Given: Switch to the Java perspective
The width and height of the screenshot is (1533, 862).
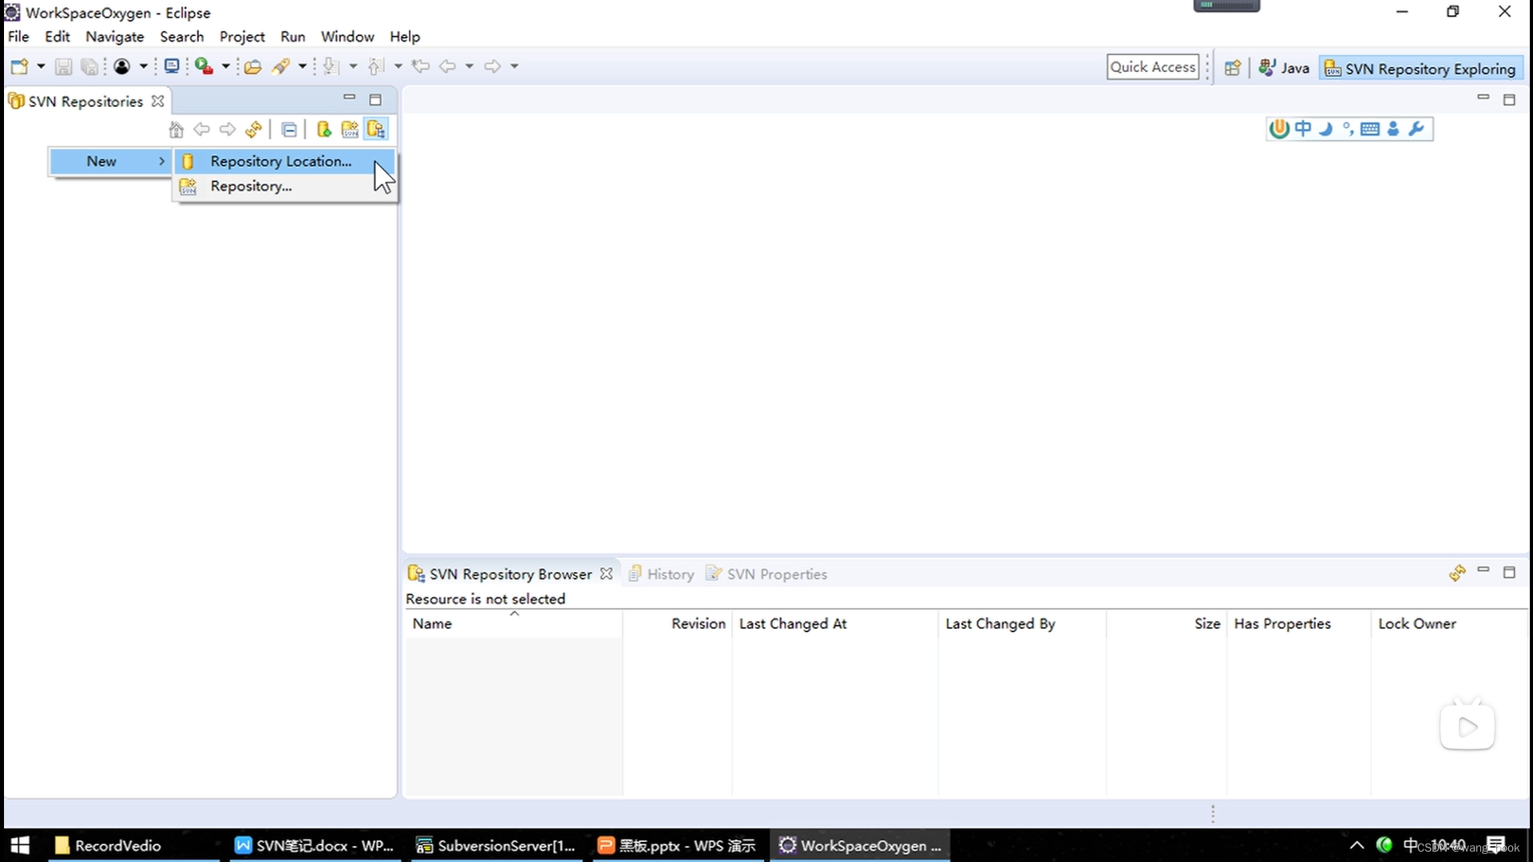Looking at the screenshot, I should (x=1284, y=68).
